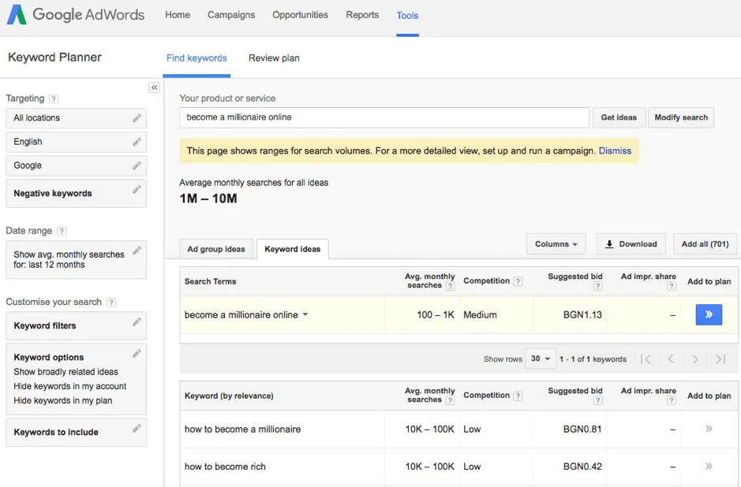Open the Show rows 30 dropdown
The width and height of the screenshot is (741, 487).
pyautogui.click(x=540, y=359)
